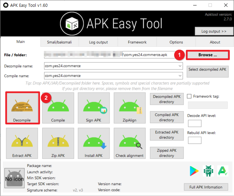Screen dimensions: 234x196
Task: Expand the Compile name dropdown
Action: click(x=180, y=76)
